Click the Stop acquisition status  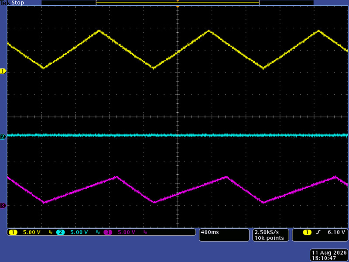18,3
